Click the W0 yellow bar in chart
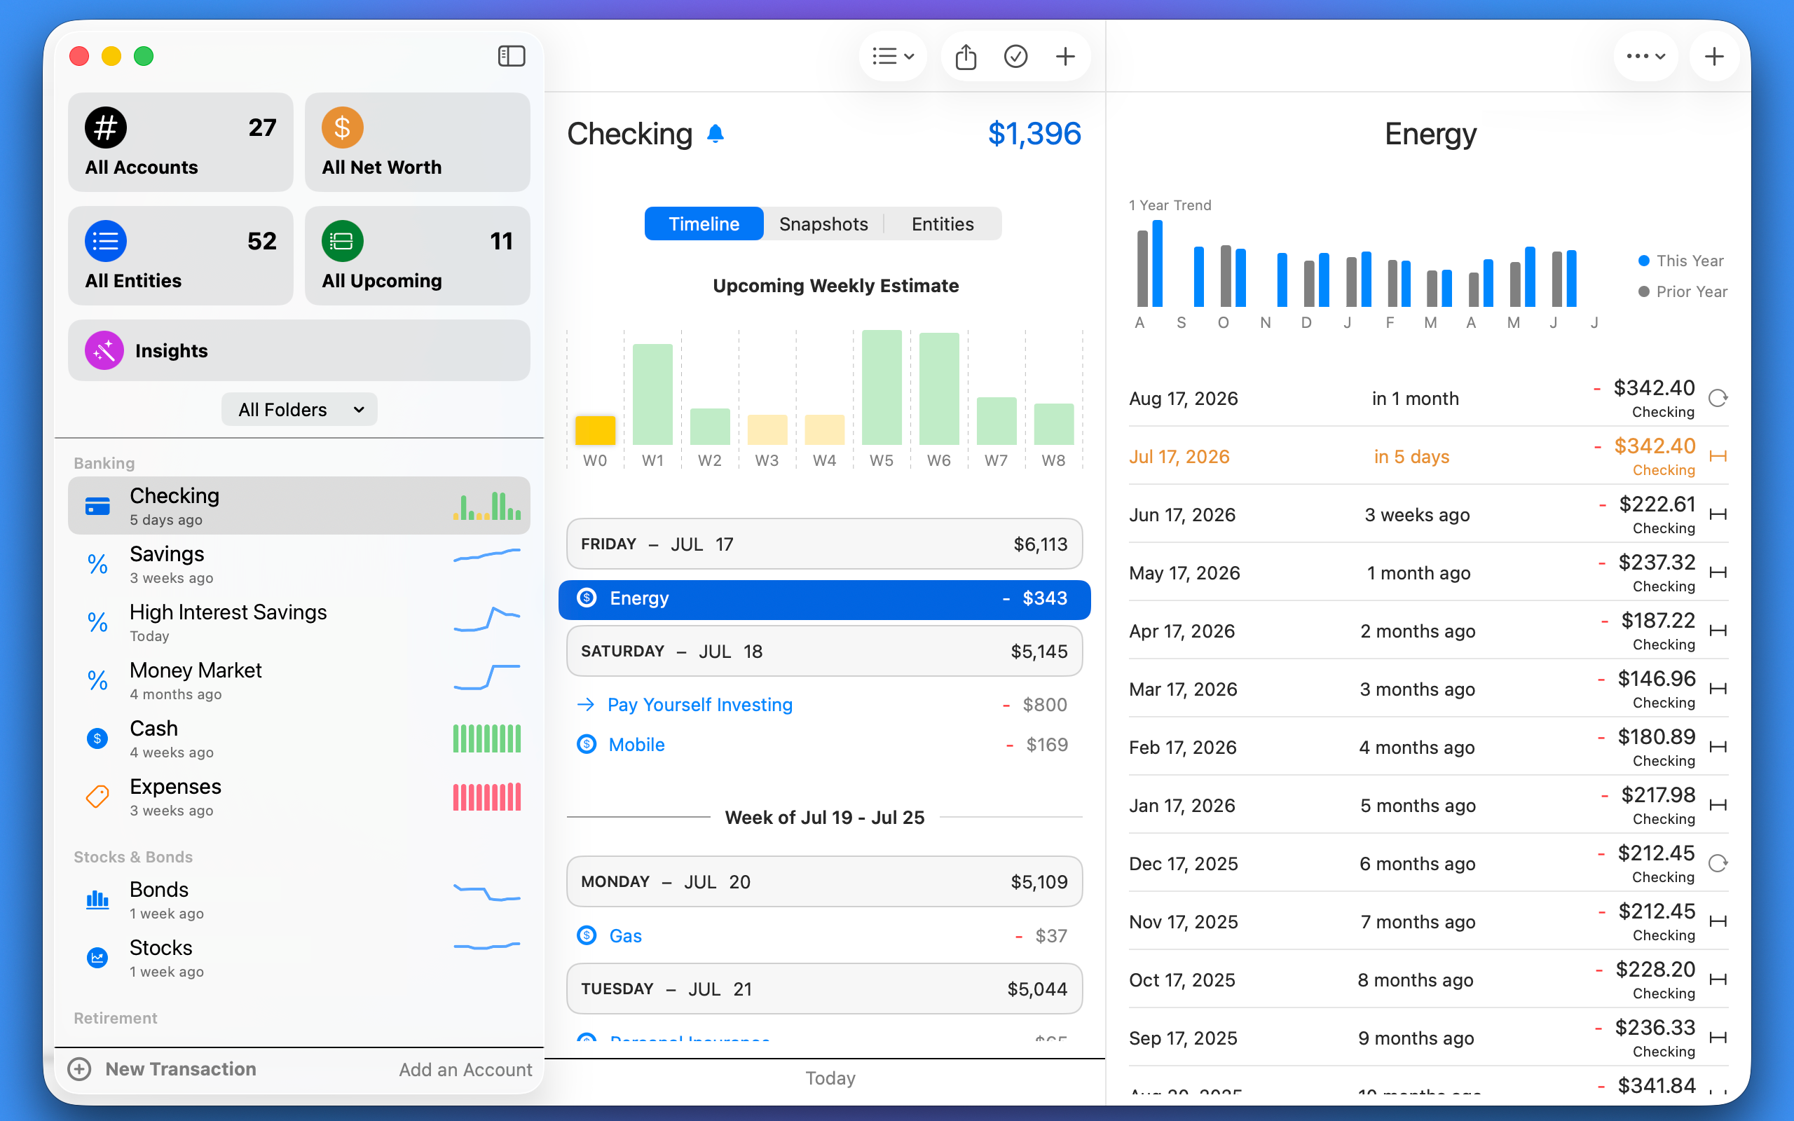This screenshot has height=1121, width=1794. 594,431
